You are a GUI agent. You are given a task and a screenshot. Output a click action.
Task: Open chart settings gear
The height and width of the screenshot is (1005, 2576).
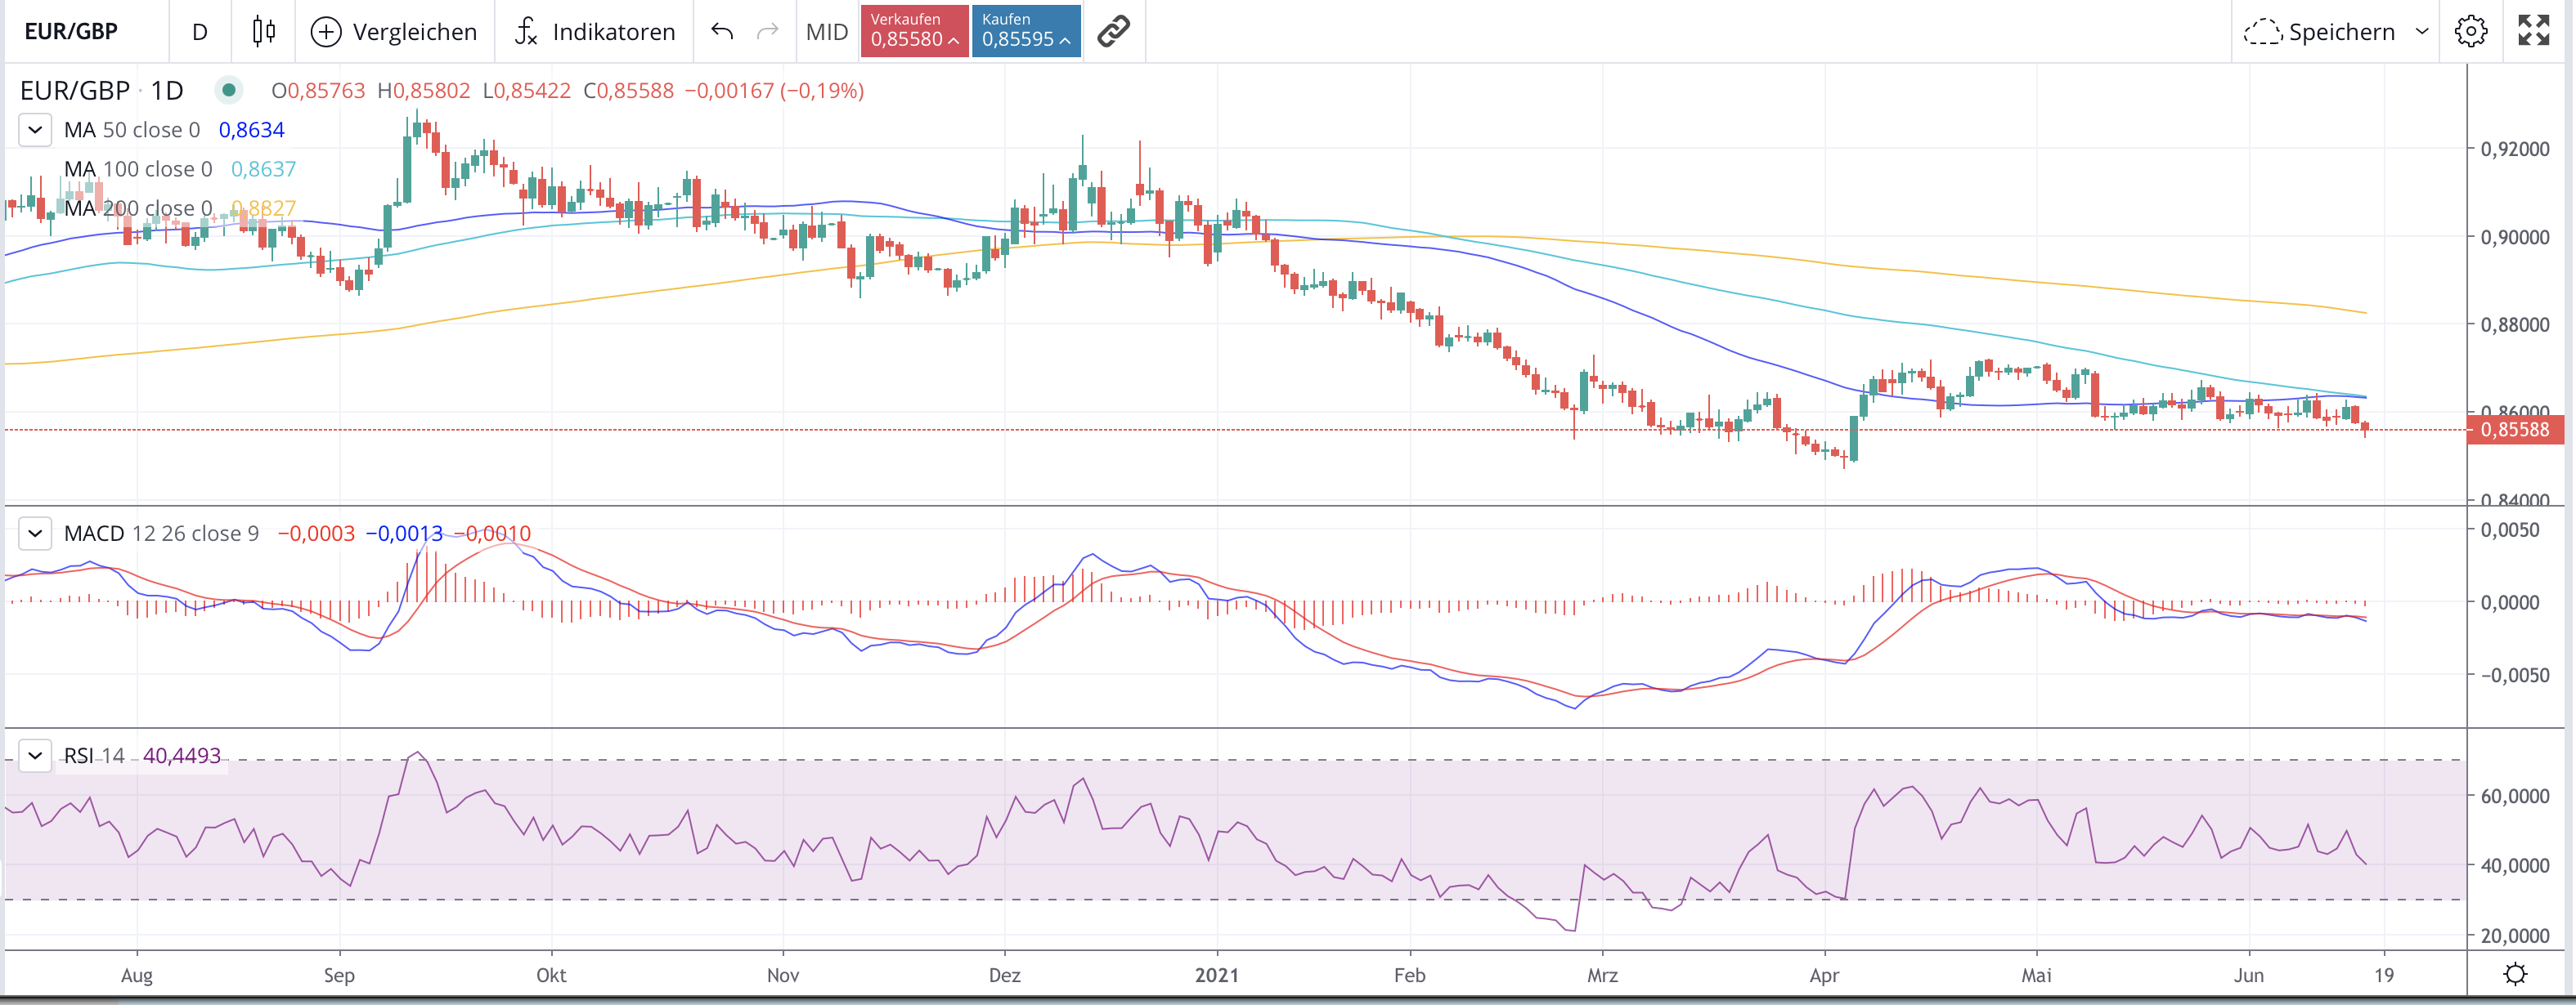(x=2471, y=31)
